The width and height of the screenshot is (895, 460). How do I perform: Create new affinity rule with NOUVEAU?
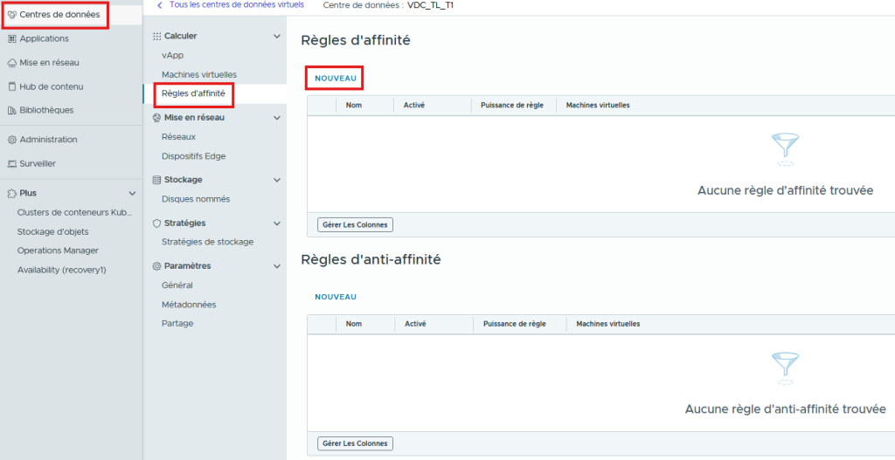[336, 79]
